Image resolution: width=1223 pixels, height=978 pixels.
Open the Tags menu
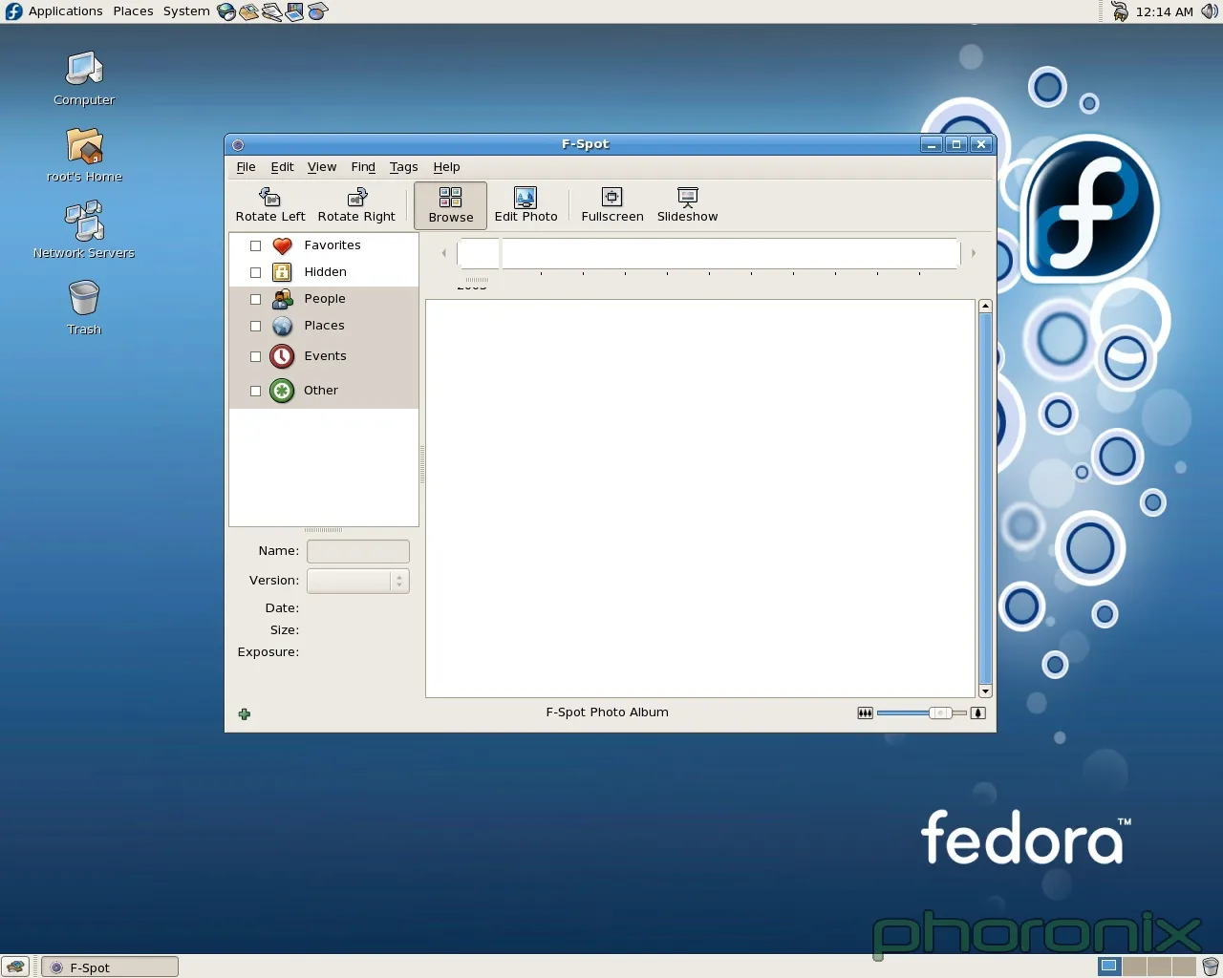[x=403, y=167]
